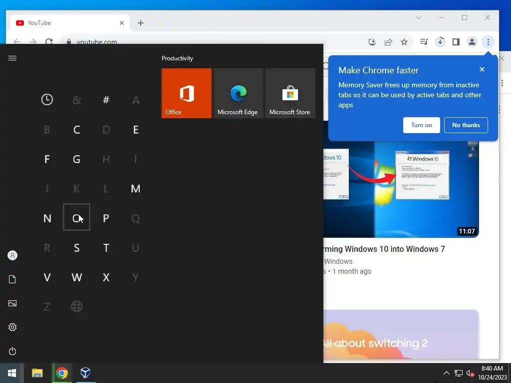Jump to apps starting with E
Image resolution: width=511 pixels, height=383 pixels.
(136, 130)
